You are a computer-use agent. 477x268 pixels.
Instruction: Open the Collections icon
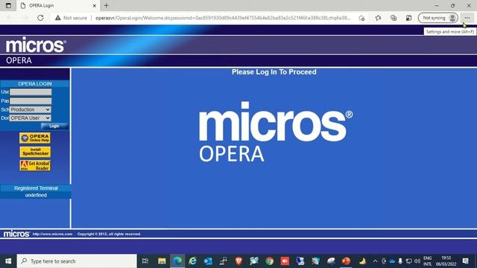point(394,18)
